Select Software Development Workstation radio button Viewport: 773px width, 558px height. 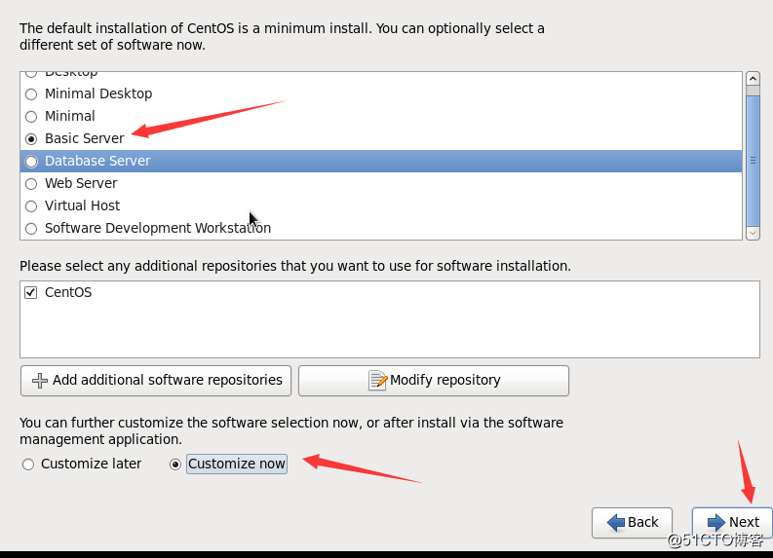31,229
